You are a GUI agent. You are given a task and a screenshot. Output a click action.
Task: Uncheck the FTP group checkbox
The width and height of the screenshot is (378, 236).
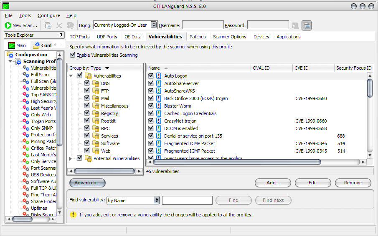point(87,90)
